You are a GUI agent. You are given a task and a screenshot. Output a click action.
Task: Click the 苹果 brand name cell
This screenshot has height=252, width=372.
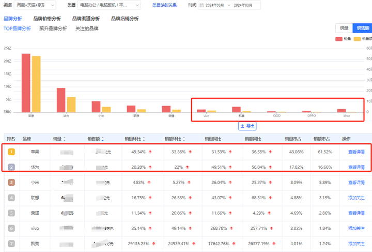pos(35,152)
